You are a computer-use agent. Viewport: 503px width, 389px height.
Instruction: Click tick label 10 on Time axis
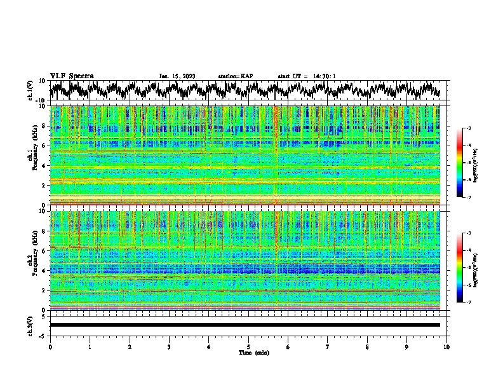tap(446, 347)
